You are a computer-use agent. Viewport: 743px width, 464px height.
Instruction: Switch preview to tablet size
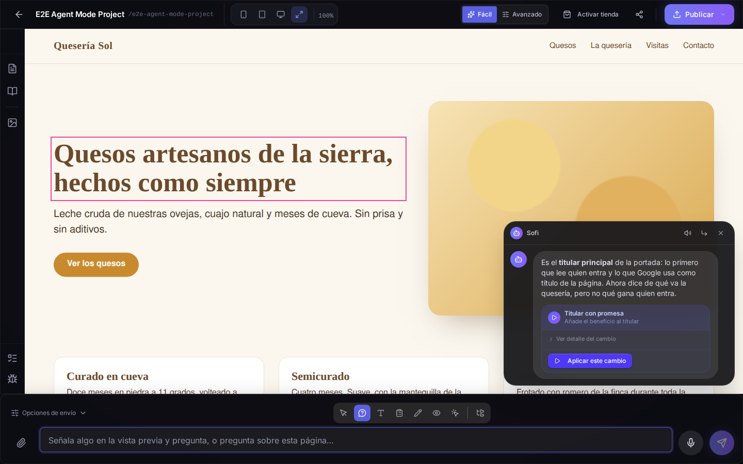262,14
